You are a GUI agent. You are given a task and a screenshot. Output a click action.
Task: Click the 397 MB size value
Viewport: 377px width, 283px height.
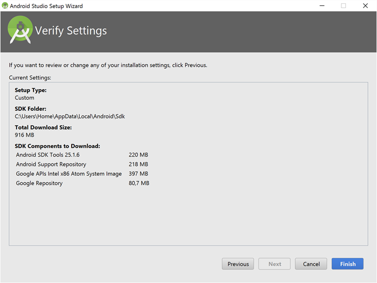point(138,174)
